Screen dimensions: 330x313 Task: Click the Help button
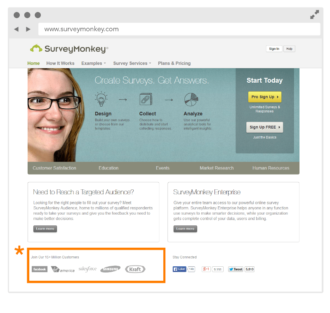coord(289,49)
